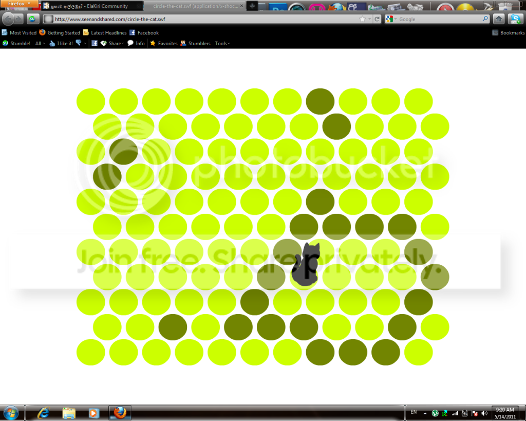Click in the URL address field
The width and height of the screenshot is (526, 421).
[204, 19]
